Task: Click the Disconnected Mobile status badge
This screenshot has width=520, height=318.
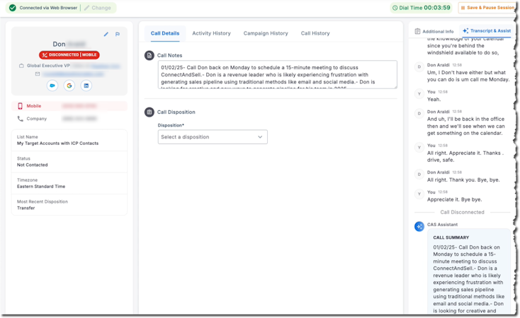Action: [x=69, y=54]
